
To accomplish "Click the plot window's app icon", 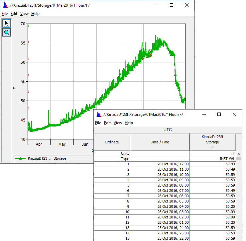I will pyautogui.click(x=5, y=5).
